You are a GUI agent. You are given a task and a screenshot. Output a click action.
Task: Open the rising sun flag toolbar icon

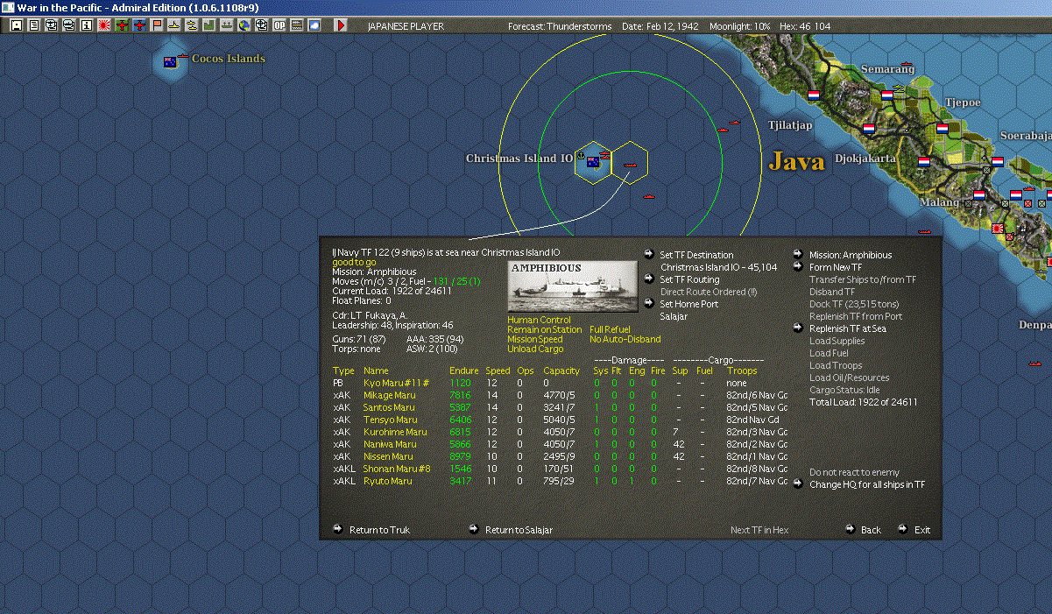103,25
